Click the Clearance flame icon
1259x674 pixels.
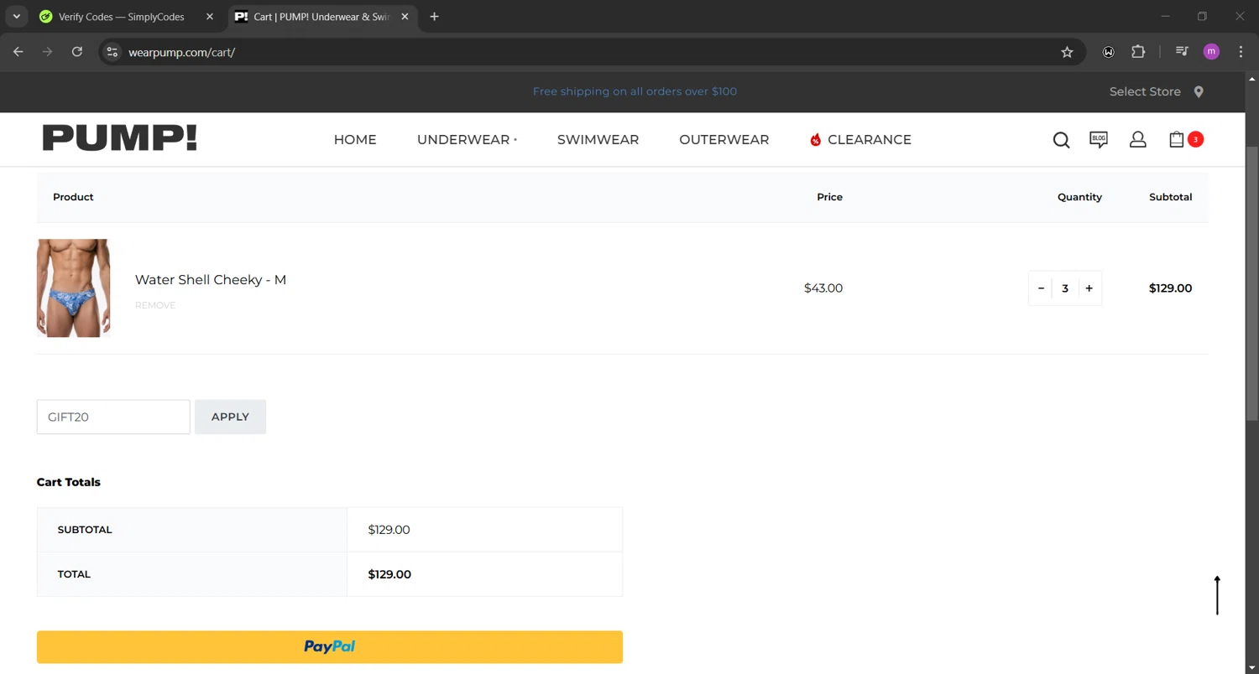pyautogui.click(x=815, y=140)
